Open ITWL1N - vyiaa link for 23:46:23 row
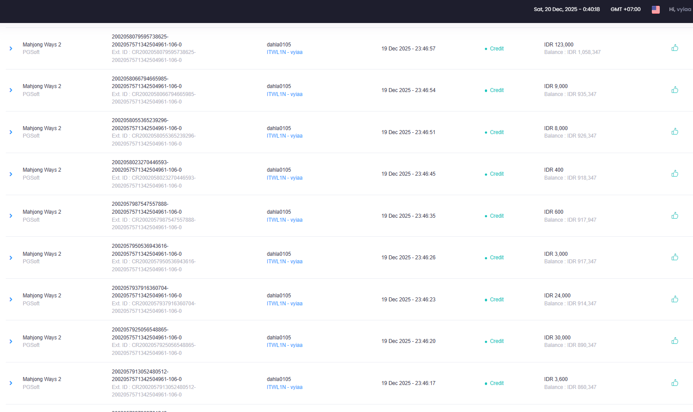 click(285, 304)
